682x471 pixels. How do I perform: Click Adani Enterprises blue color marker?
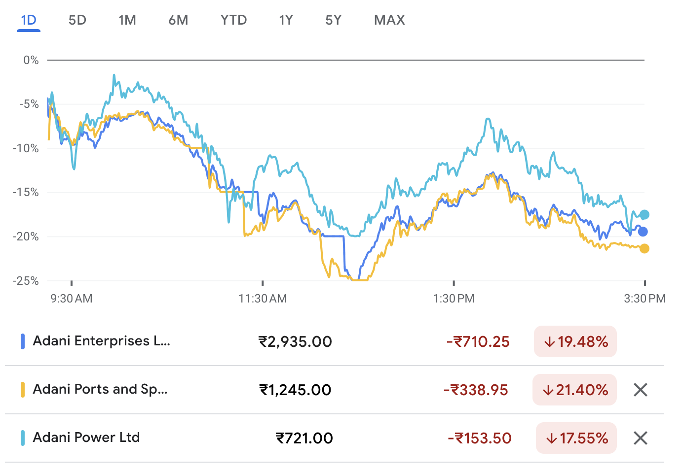coord(23,341)
